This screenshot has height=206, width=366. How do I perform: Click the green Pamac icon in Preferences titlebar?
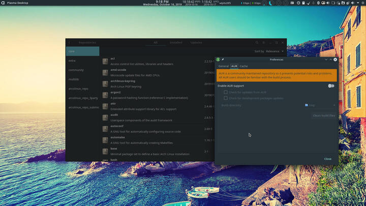218,60
